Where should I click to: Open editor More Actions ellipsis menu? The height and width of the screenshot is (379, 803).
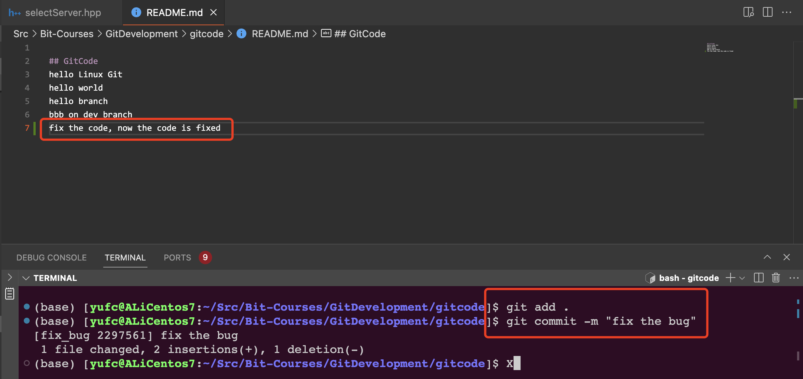click(786, 12)
